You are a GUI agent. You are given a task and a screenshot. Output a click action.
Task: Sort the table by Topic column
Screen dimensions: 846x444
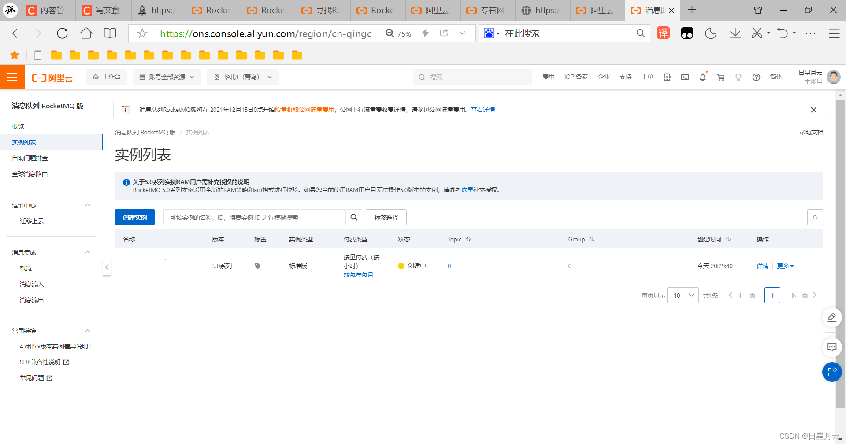coord(468,239)
